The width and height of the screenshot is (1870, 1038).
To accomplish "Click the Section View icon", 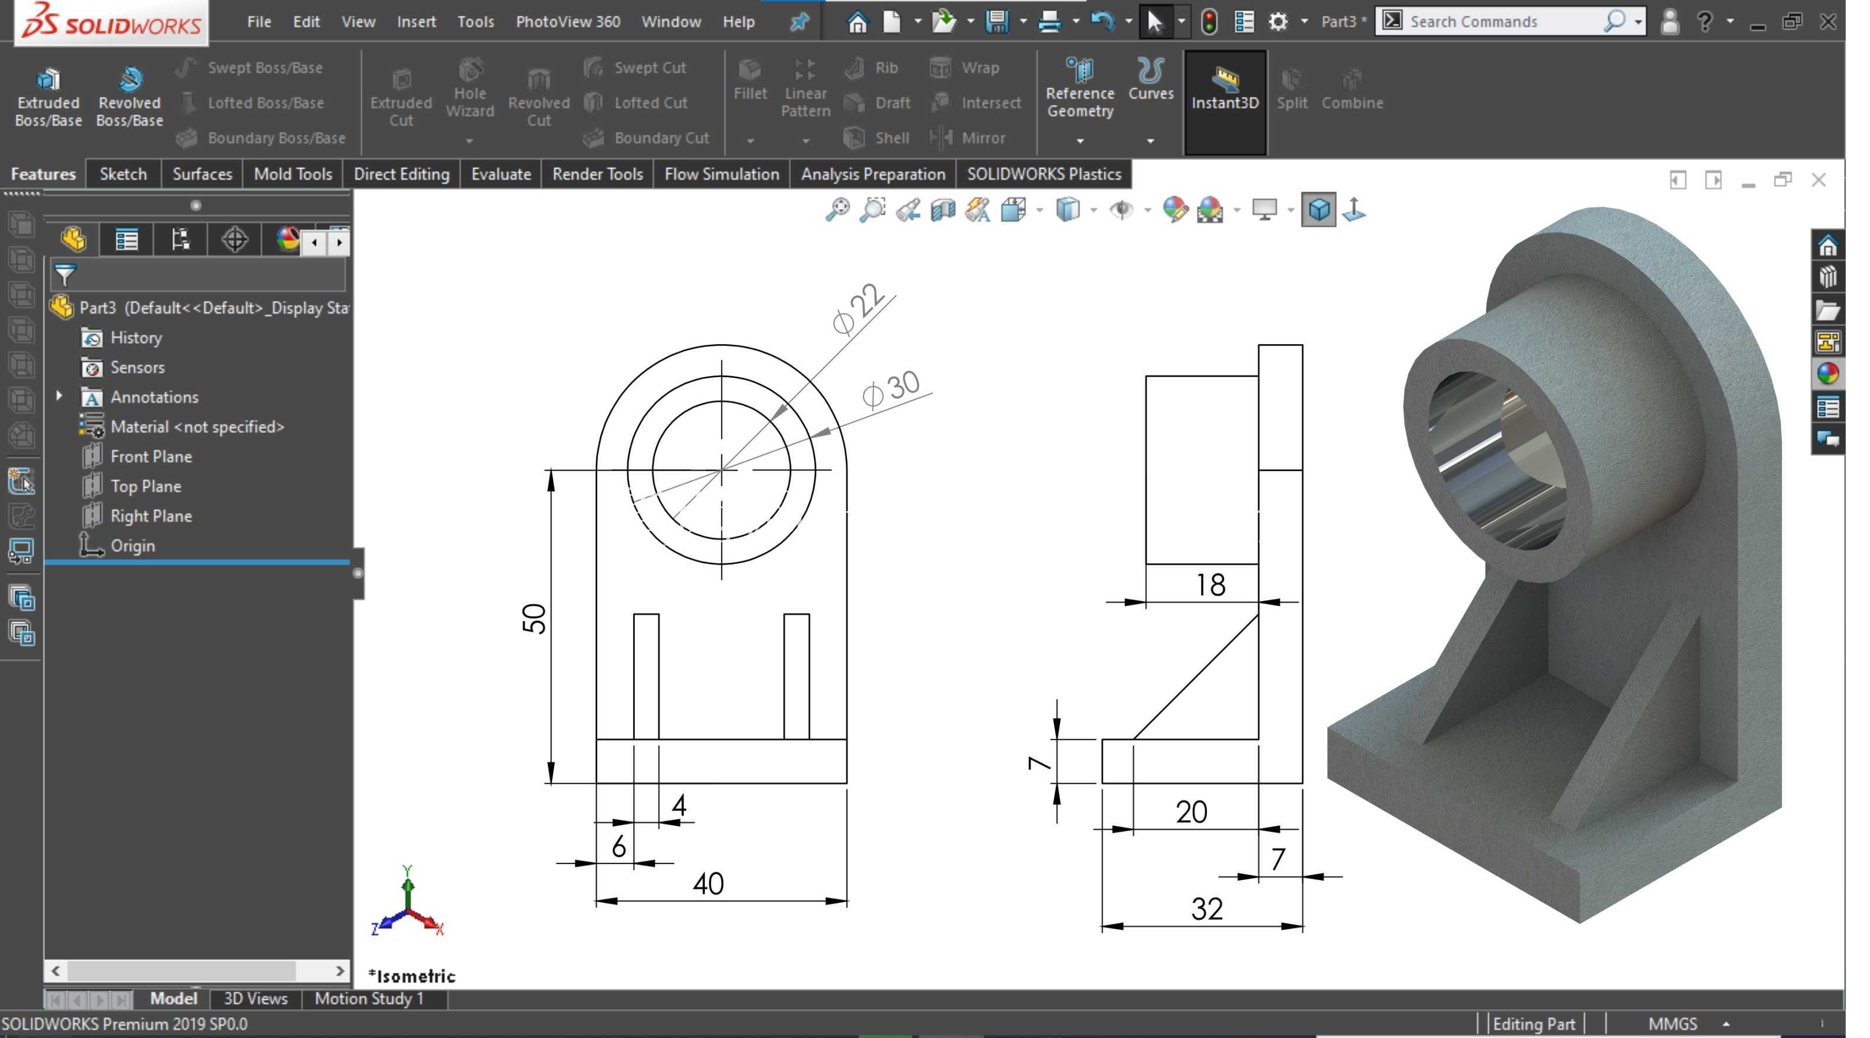I will (943, 210).
